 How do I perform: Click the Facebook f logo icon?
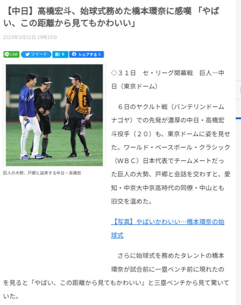[74, 54]
